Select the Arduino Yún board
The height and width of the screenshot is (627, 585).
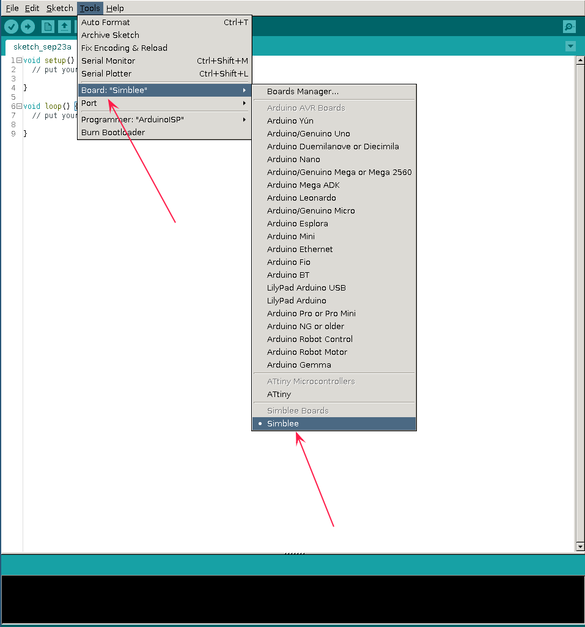tap(334, 121)
